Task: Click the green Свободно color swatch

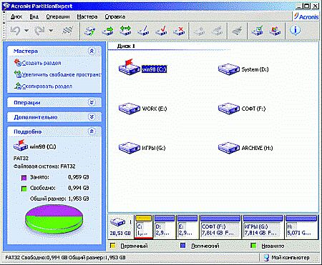Action: tap(24, 189)
